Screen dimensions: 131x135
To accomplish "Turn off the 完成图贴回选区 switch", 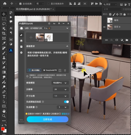I will [66, 102].
